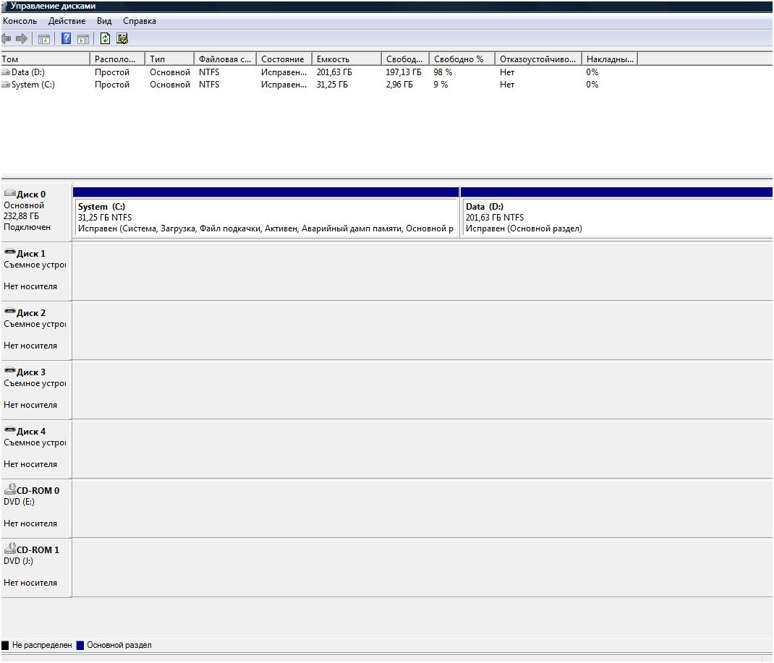Image resolution: width=774 pixels, height=663 pixels.
Task: Click the CD-ROM 0 optical drive icon
Action: [10, 489]
